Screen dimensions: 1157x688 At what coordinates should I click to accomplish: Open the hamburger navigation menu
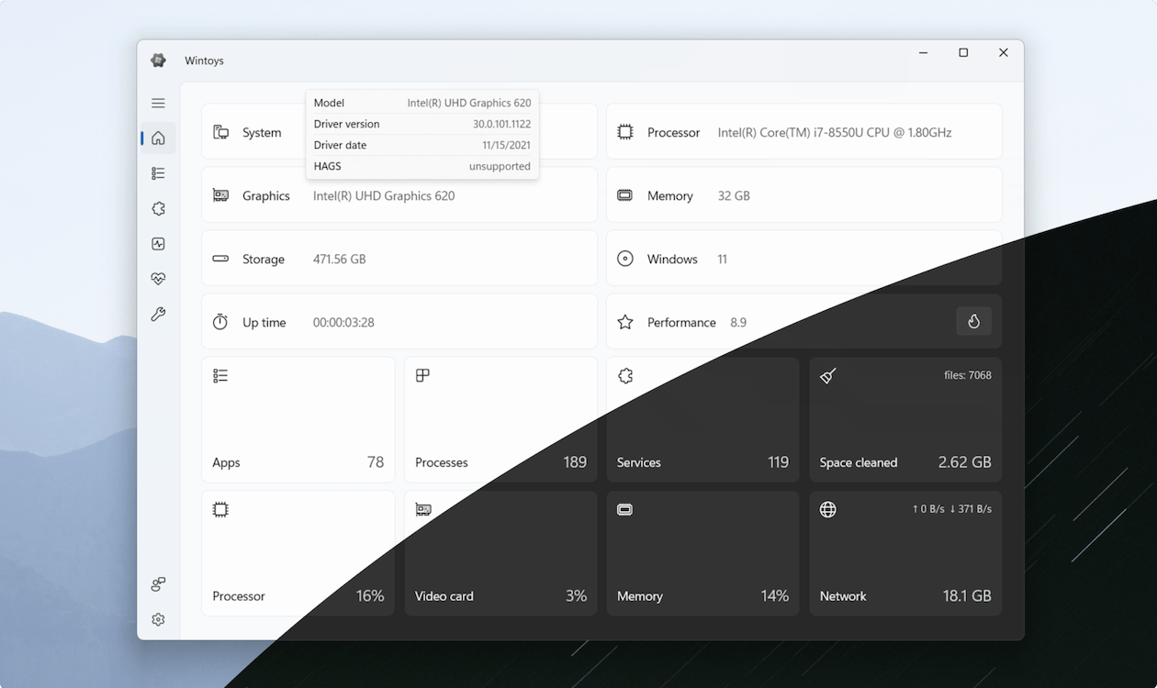coord(158,104)
